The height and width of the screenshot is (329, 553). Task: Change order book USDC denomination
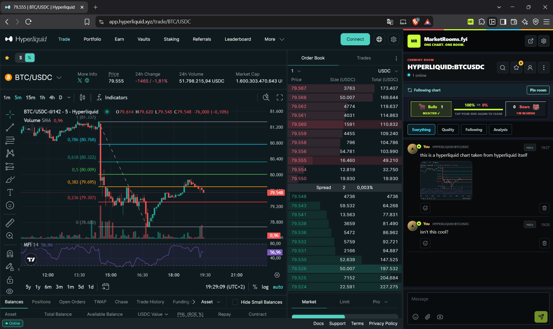coord(388,71)
